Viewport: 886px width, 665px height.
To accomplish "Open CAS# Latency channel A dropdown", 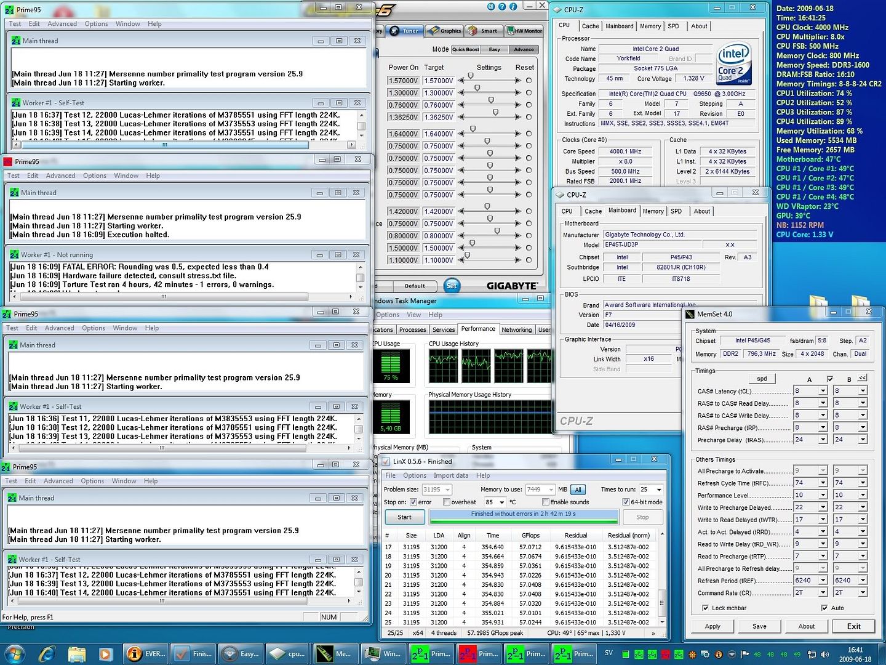I will coord(823,391).
